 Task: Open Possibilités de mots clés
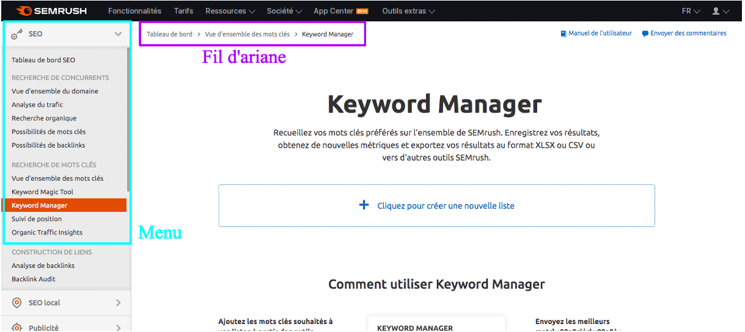(x=49, y=131)
